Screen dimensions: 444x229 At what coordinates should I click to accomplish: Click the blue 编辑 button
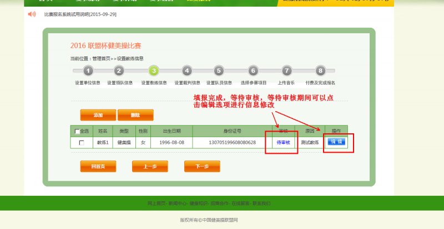(x=336, y=142)
